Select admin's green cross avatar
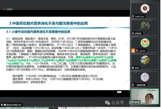The height and width of the screenshot is (109, 161). (145, 43)
